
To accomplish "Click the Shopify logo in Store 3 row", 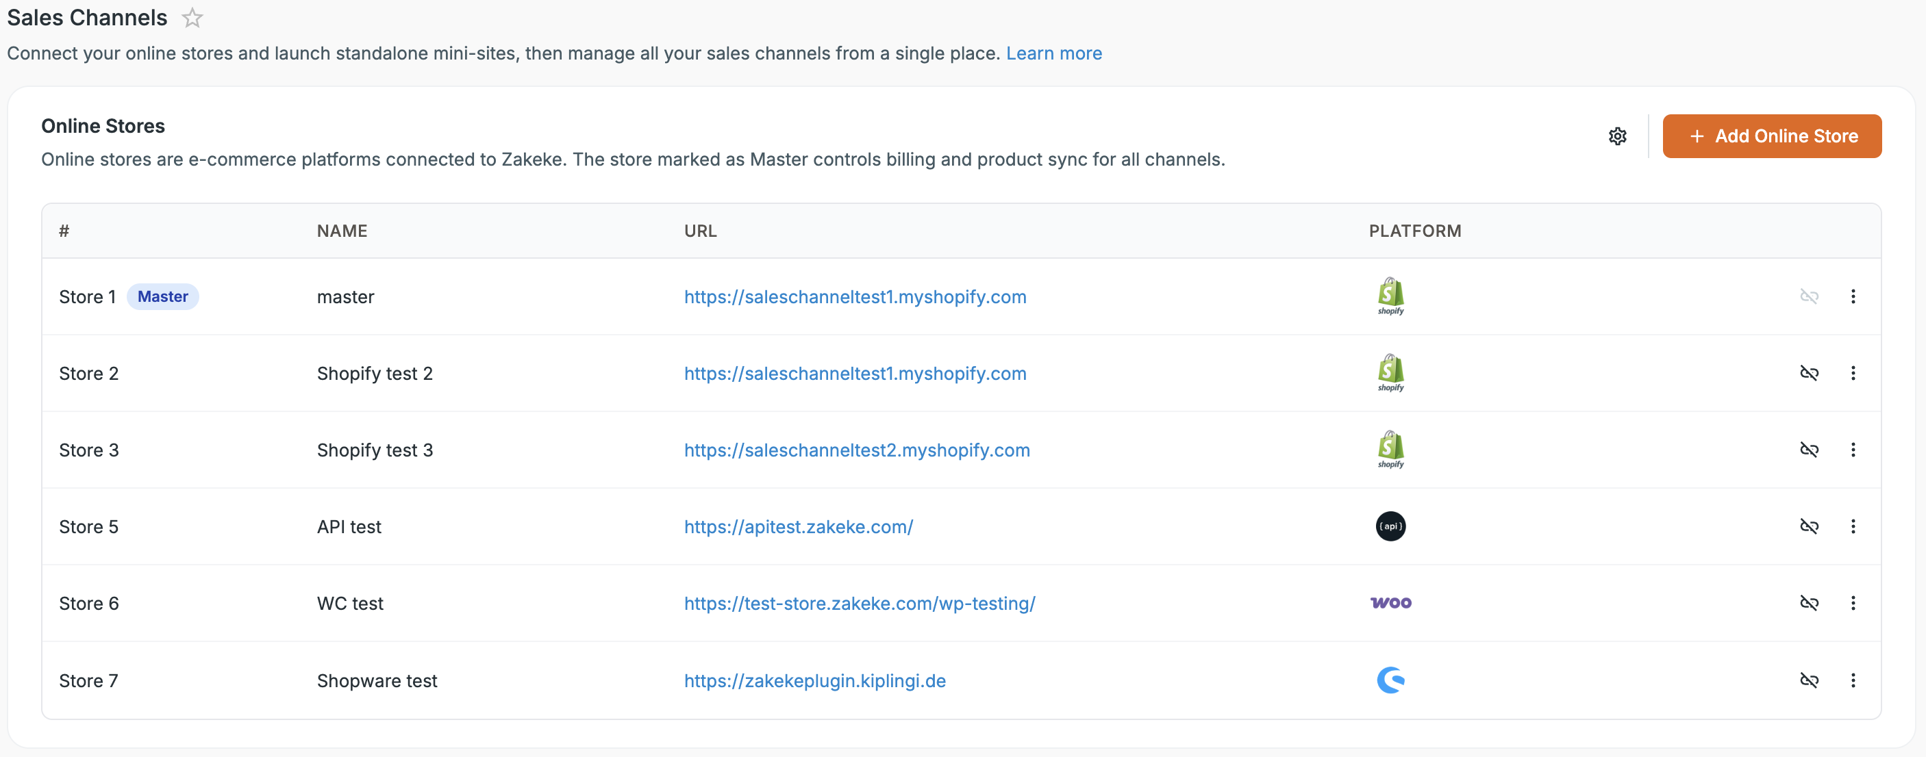I will [x=1390, y=449].
